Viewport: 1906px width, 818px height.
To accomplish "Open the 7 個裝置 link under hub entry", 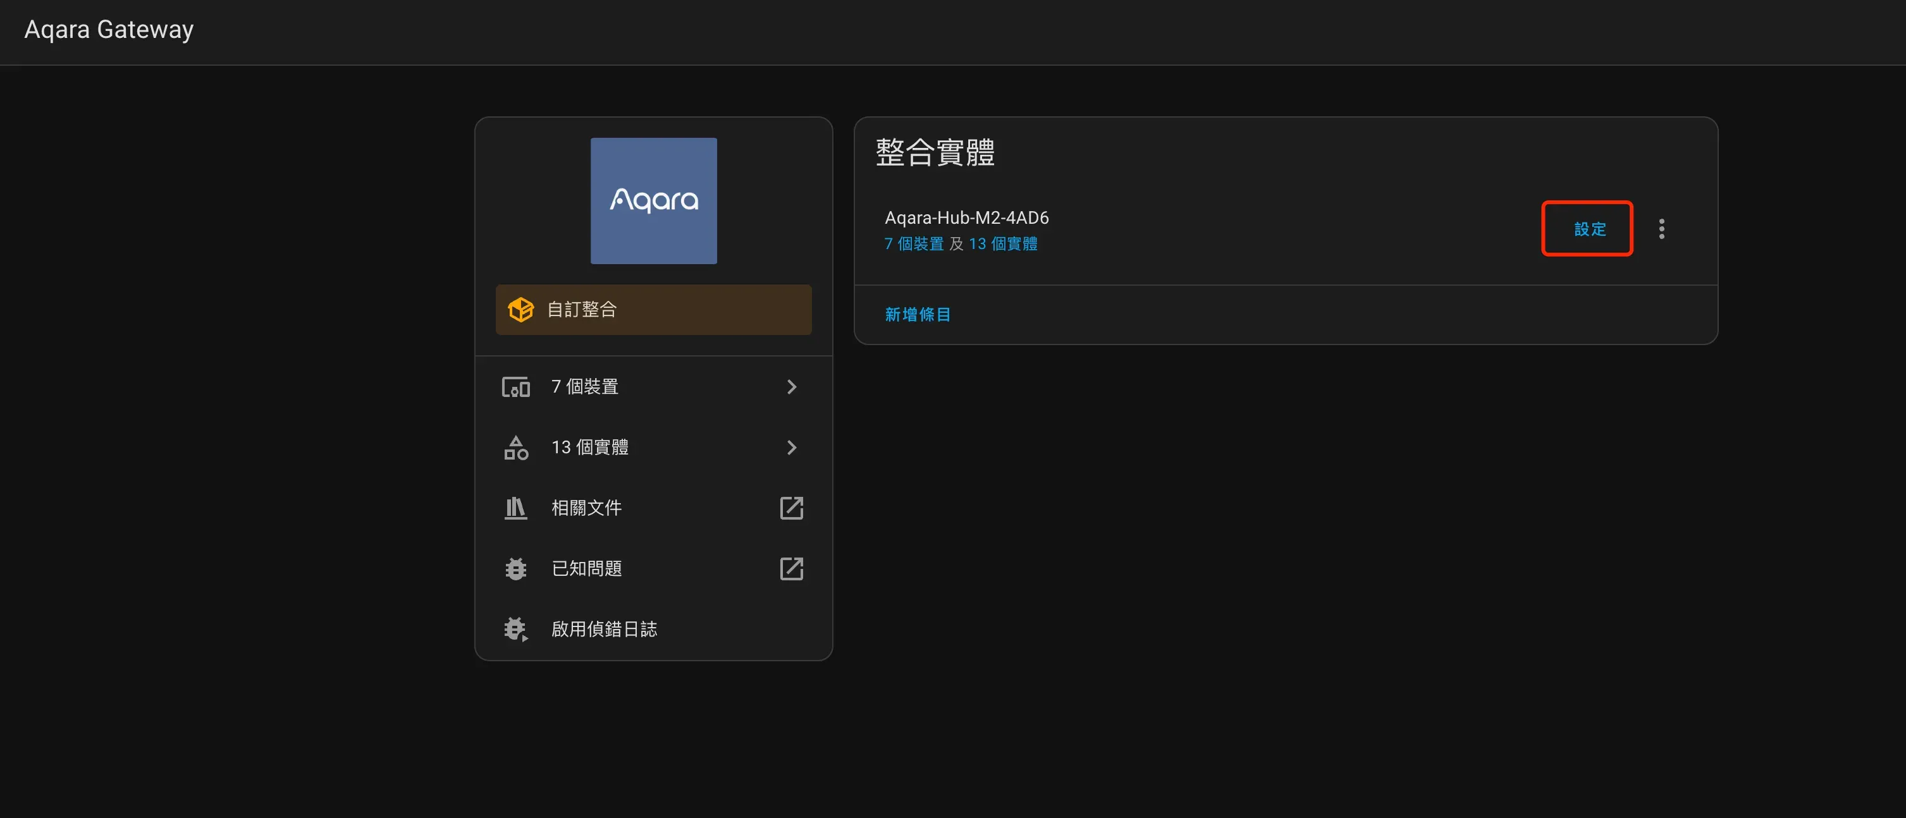I will 914,244.
